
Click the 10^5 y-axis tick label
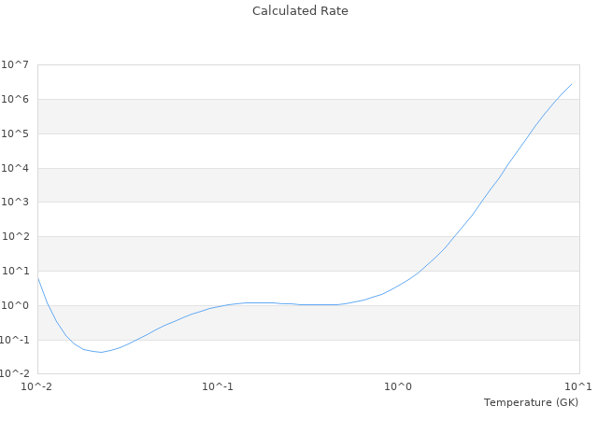tap(16, 134)
